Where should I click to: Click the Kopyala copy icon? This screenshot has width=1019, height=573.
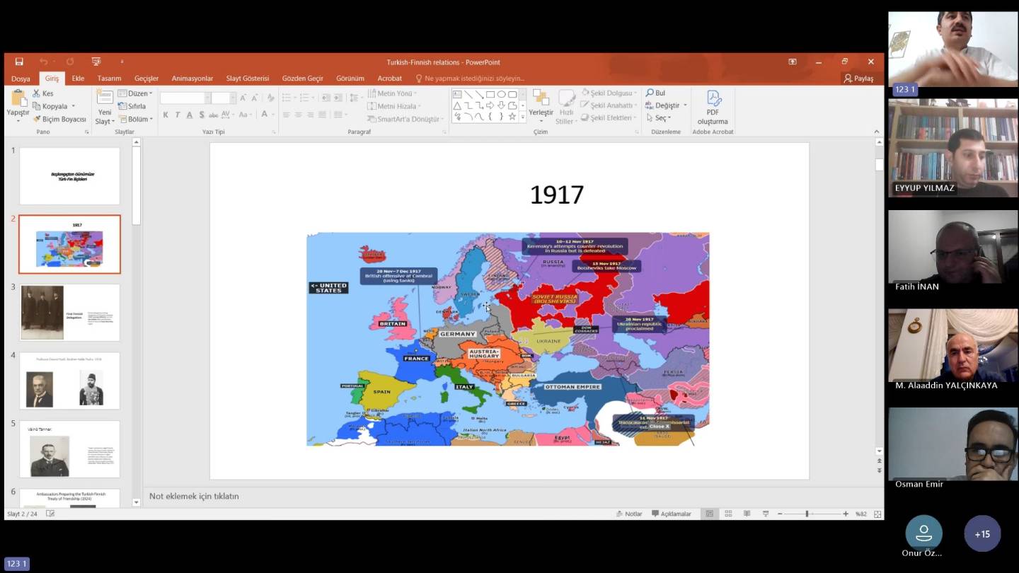tap(37, 106)
